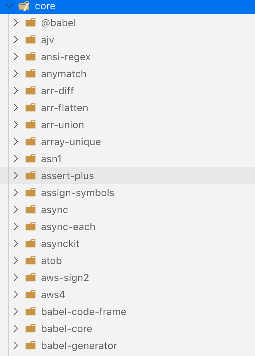Screen dimensions: 255x356
Task: Click the asn1 folder icon
Action: click(31, 158)
